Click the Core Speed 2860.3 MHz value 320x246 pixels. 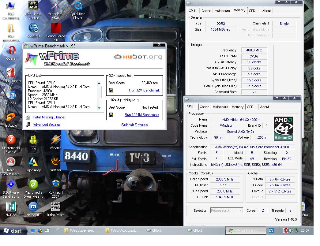(224, 179)
